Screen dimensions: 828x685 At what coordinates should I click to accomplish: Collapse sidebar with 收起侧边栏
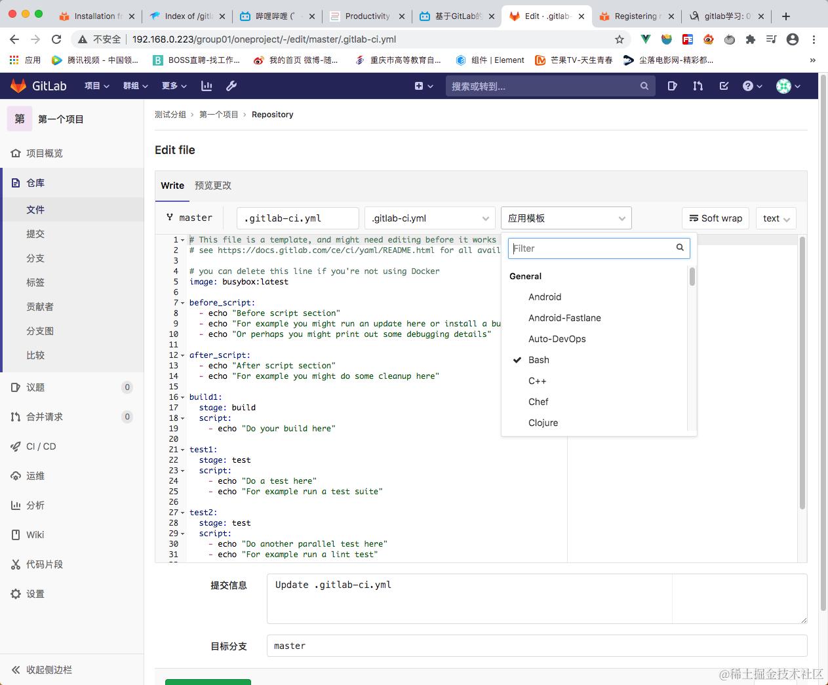click(x=72, y=670)
